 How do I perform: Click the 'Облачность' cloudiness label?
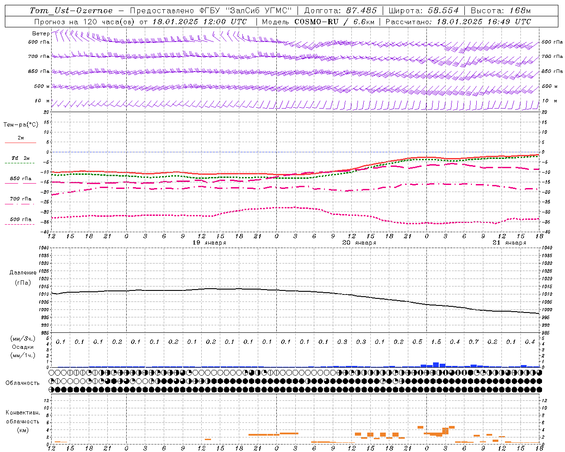point(23,383)
